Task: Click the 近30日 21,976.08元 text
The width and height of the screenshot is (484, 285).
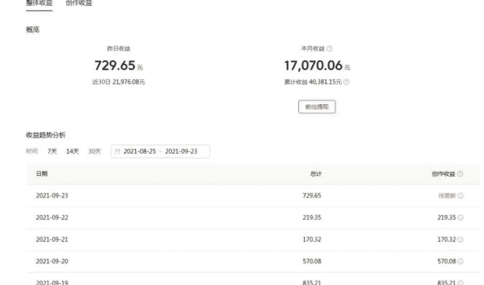Action: point(119,82)
